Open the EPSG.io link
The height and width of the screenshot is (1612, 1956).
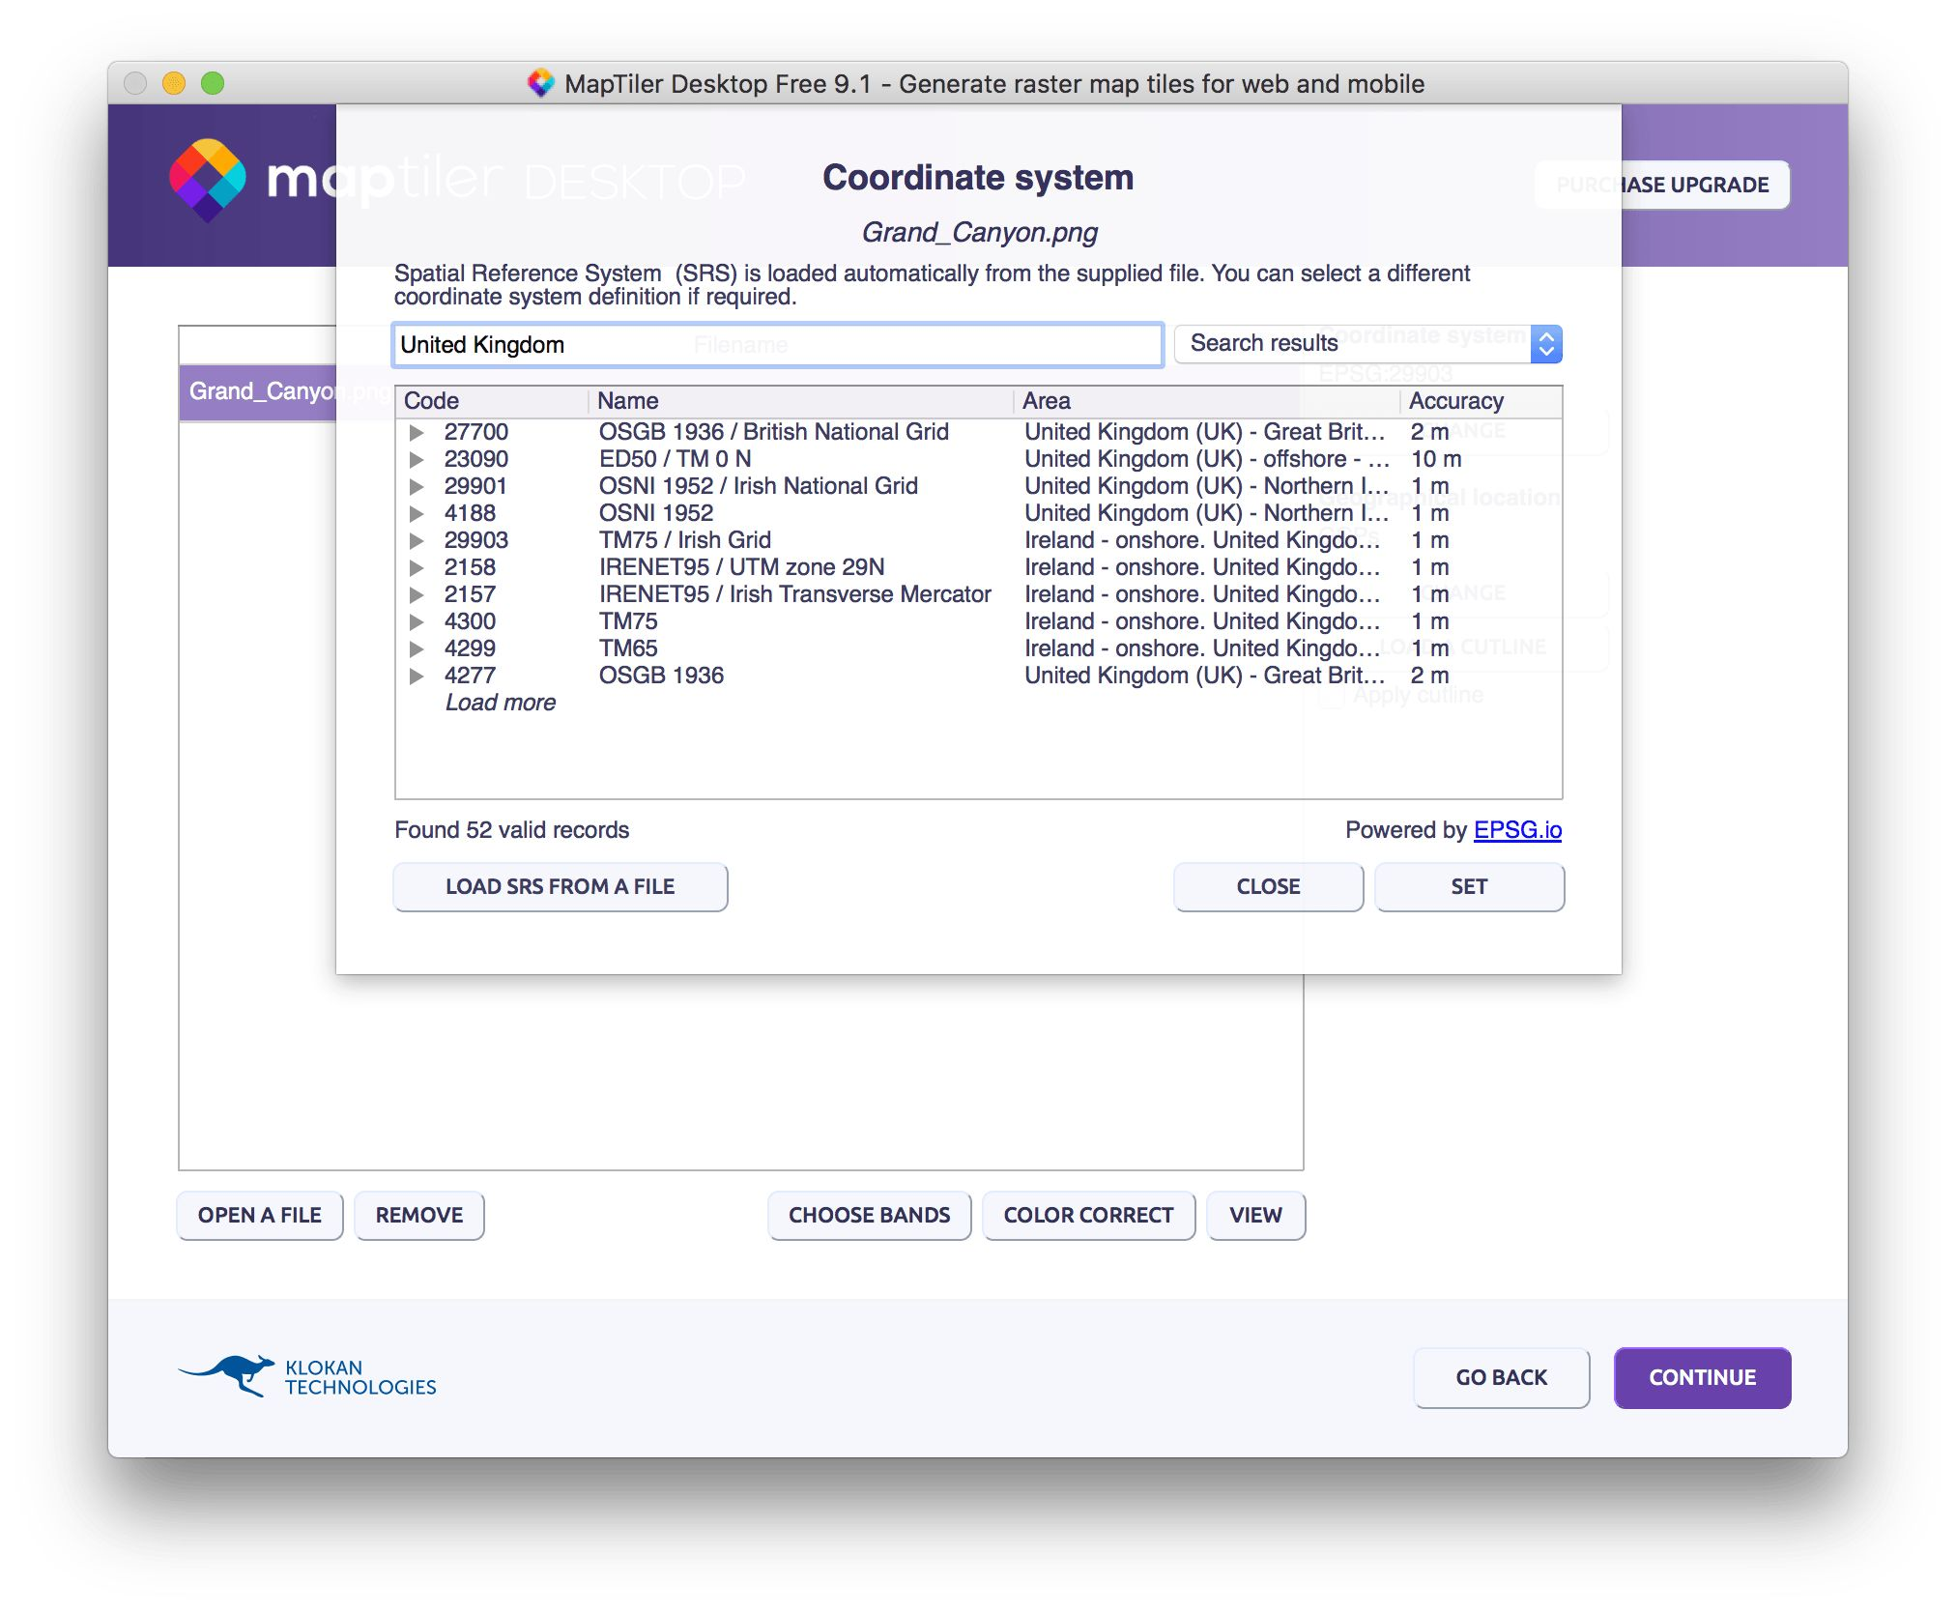1516,830
